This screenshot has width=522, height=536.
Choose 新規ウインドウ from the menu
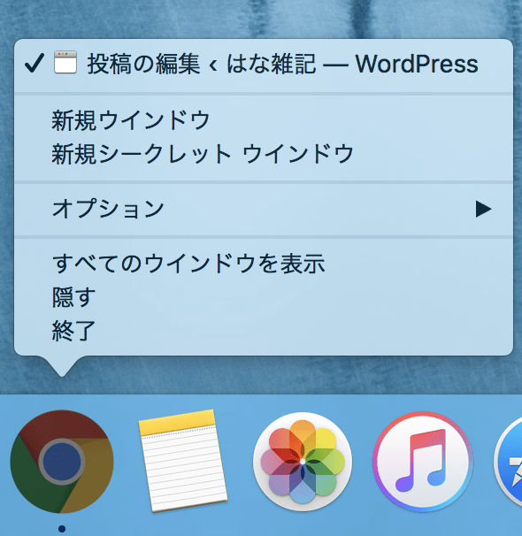pyautogui.click(x=264, y=120)
